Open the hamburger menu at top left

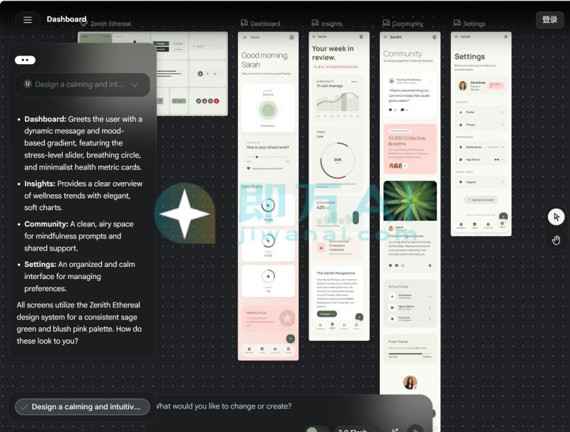click(x=27, y=20)
